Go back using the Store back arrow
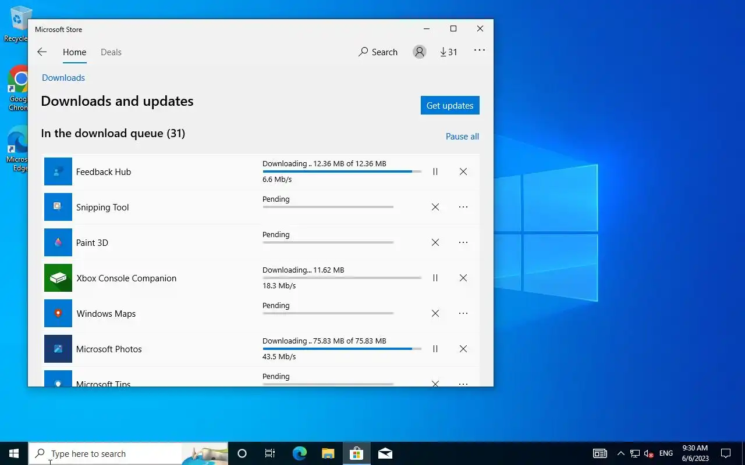The width and height of the screenshot is (745, 465). click(x=42, y=52)
